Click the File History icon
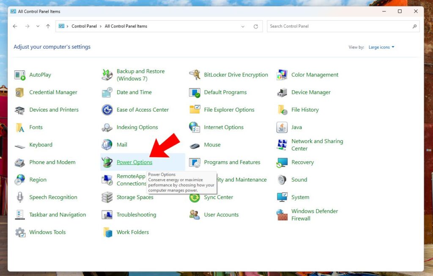The image size is (433, 276). click(282, 110)
